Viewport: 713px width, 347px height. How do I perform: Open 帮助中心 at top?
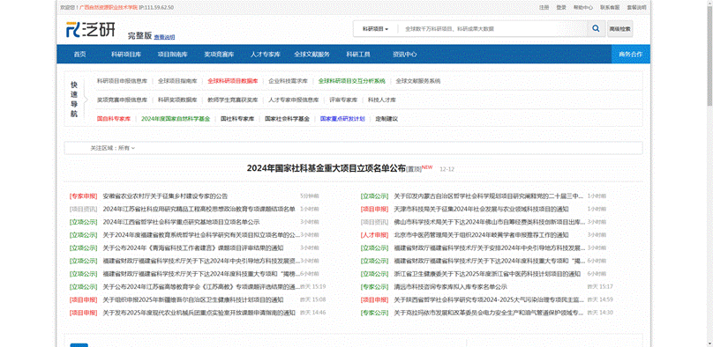coord(583,7)
